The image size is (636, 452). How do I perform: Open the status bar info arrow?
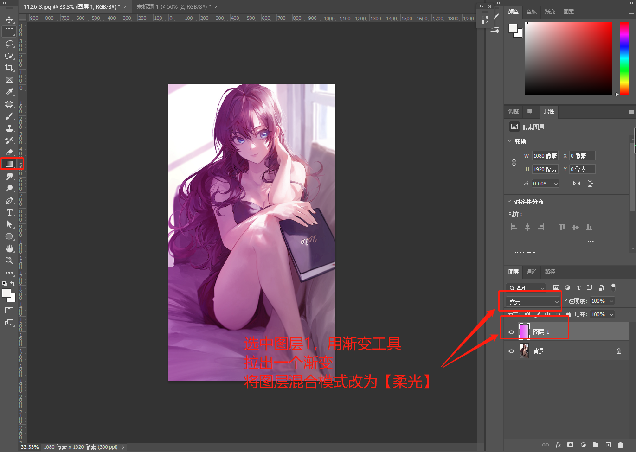point(123,447)
